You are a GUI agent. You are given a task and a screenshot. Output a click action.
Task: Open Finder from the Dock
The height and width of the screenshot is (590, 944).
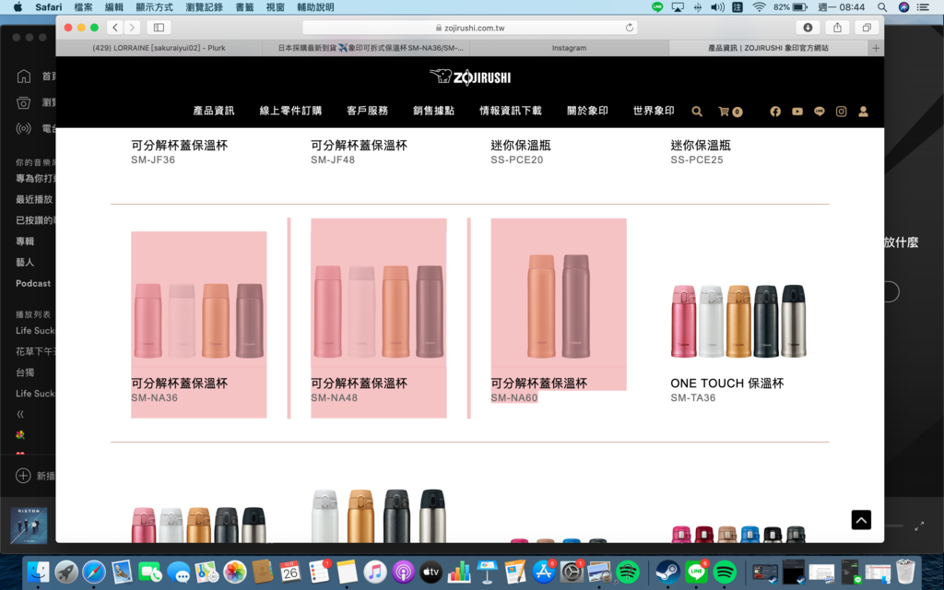[x=39, y=572]
